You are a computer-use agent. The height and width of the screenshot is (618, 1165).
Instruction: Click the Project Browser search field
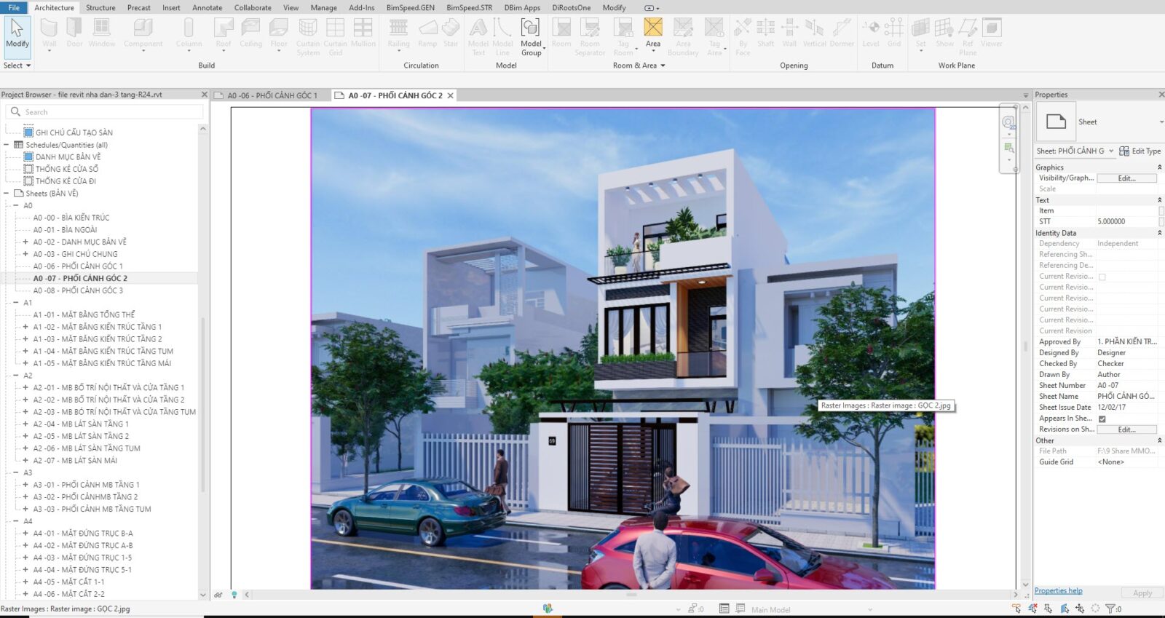[106, 112]
